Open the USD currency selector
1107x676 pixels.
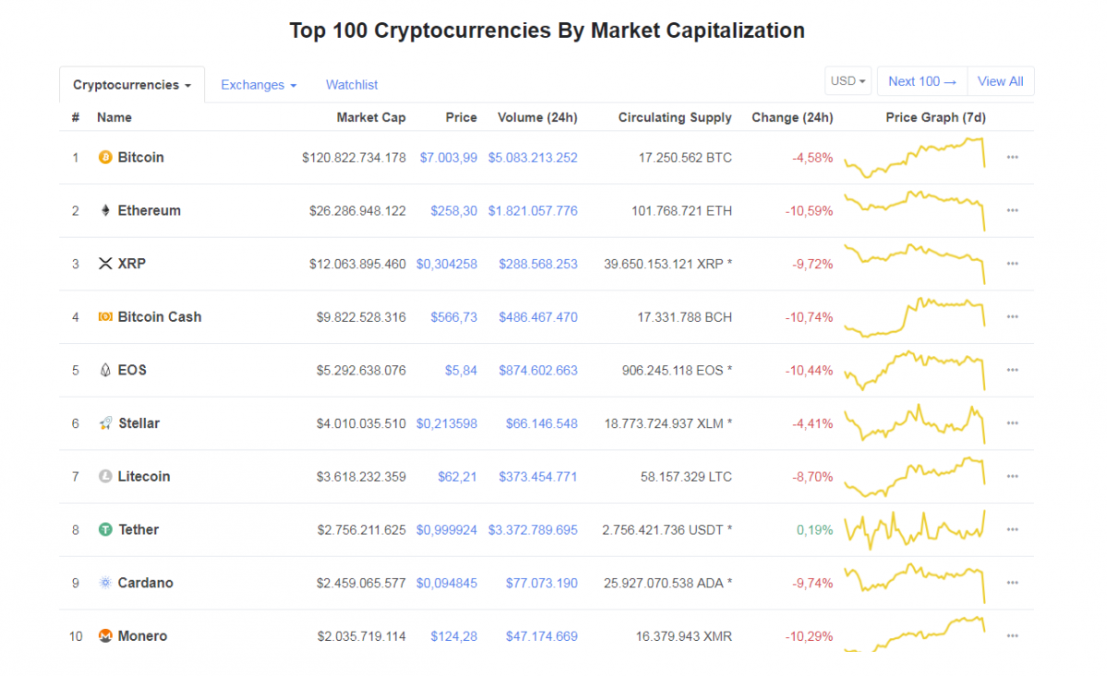848,81
